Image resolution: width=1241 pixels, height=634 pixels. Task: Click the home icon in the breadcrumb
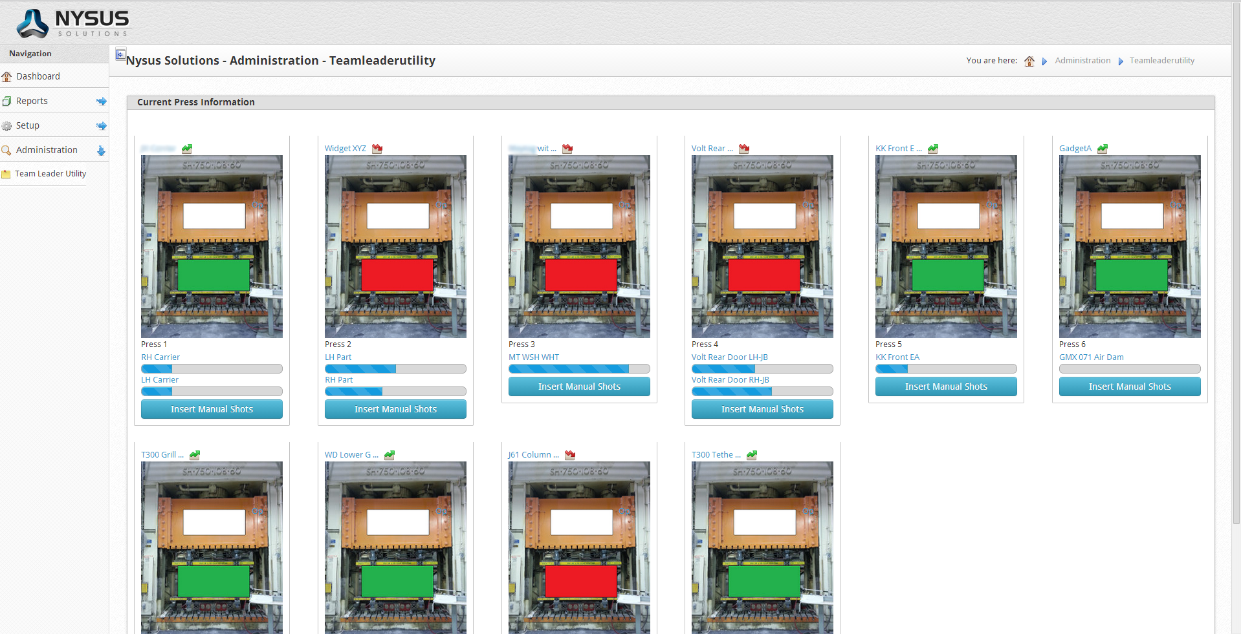point(1029,61)
